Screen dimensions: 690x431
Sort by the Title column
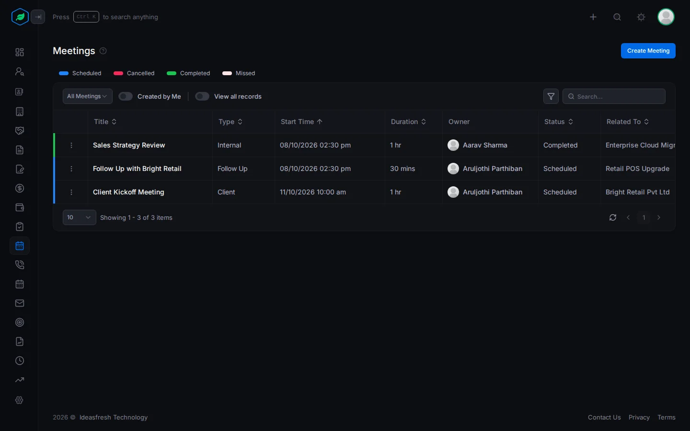105,122
